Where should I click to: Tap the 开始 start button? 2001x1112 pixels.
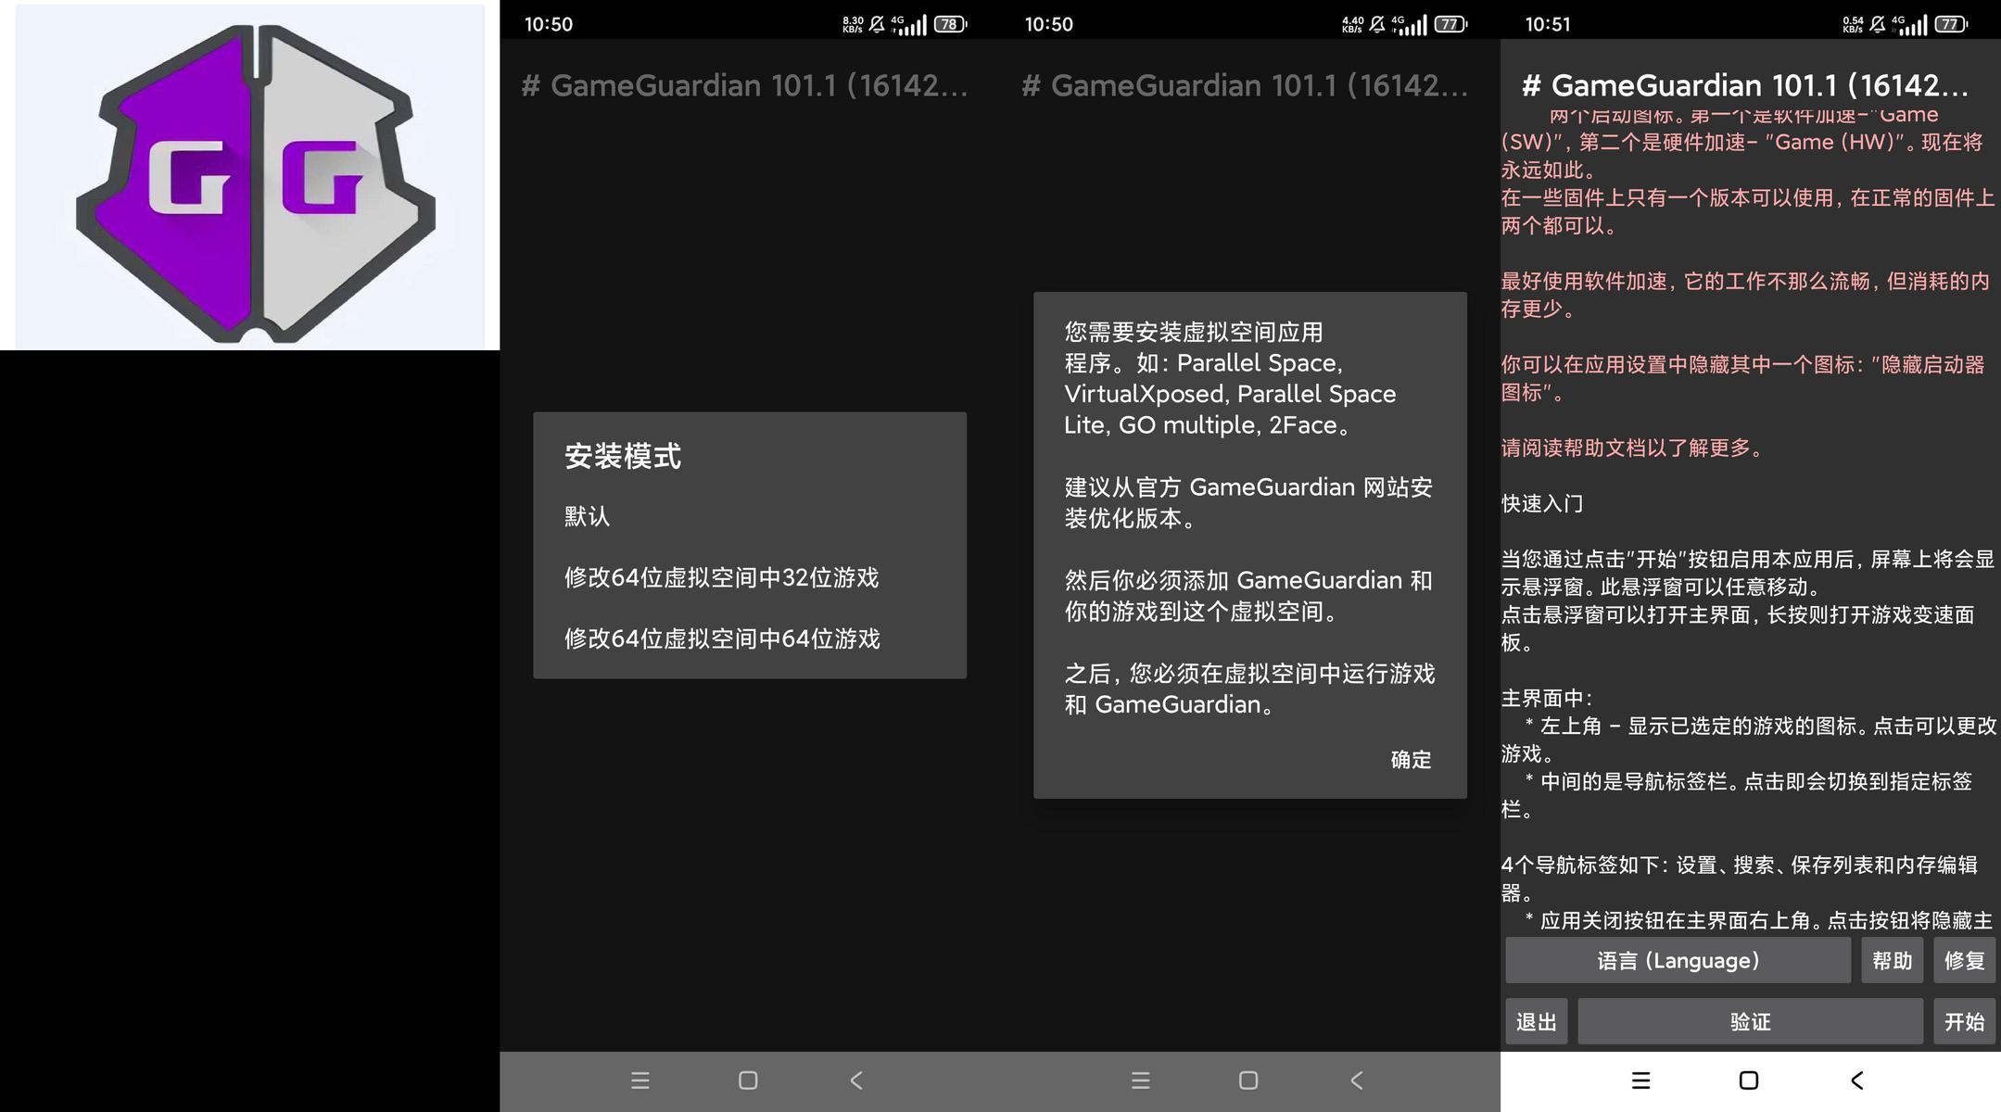[x=1964, y=1021]
